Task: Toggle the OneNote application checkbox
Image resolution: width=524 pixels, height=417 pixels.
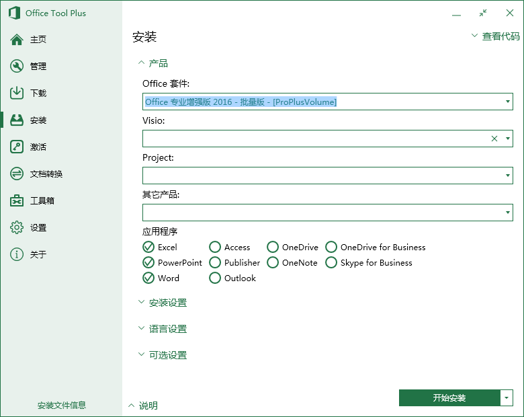Action: click(x=273, y=263)
